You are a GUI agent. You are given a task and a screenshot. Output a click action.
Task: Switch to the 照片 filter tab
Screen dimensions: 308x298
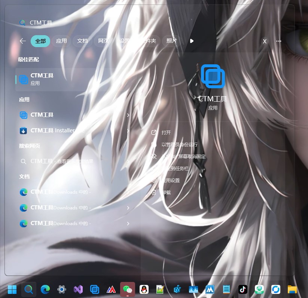coord(172,41)
